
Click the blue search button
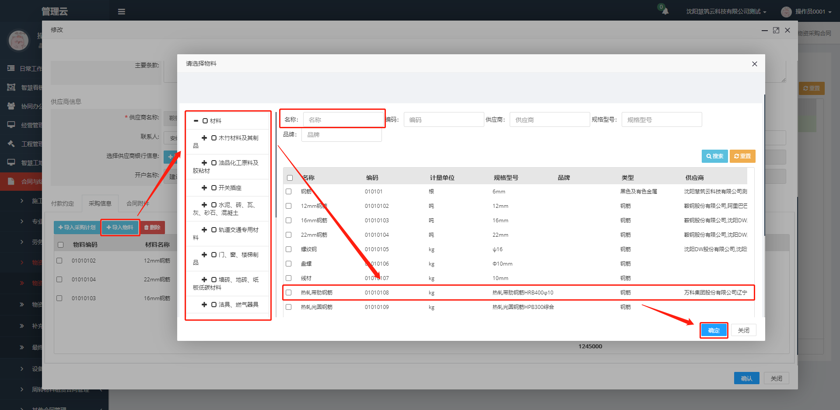[x=714, y=156]
